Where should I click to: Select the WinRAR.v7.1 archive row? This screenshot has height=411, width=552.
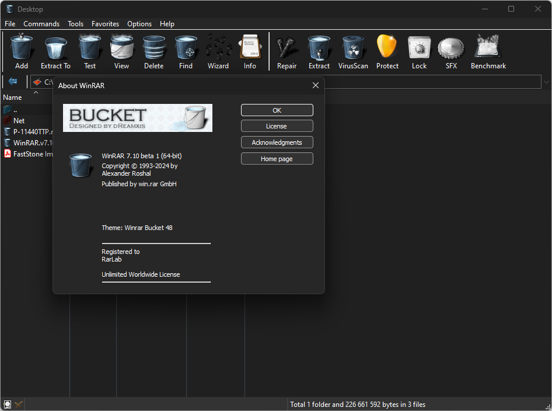(x=27, y=142)
